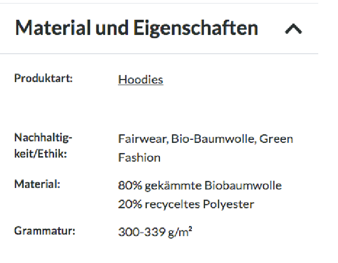The width and height of the screenshot is (338, 263).
Task: Click the word Biobaumwolle in the material row
Action: click(243, 185)
